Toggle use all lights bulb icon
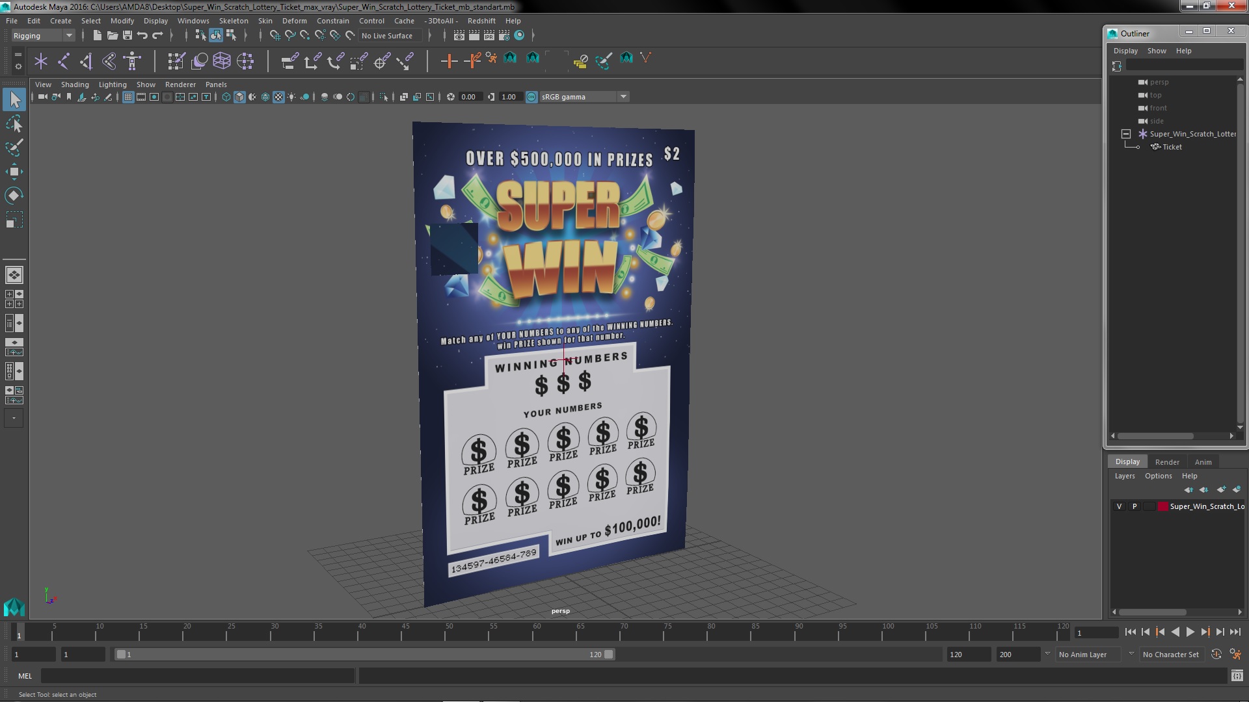The width and height of the screenshot is (1249, 702). pyautogui.click(x=291, y=97)
